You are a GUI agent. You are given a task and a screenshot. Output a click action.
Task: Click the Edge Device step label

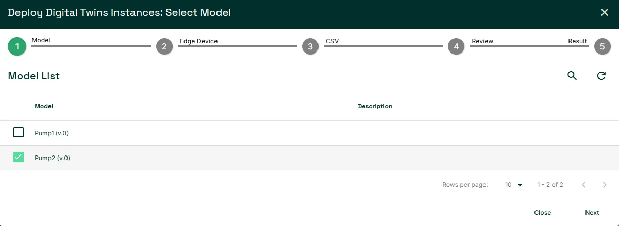(x=198, y=41)
